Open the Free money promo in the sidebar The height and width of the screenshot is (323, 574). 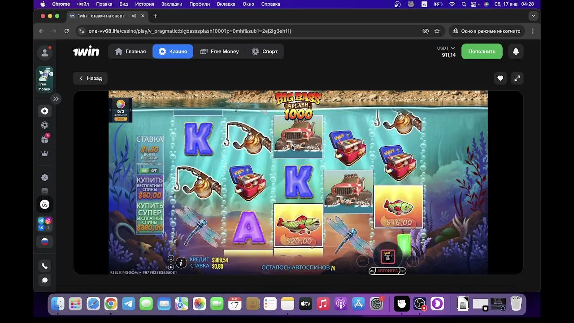point(45,80)
